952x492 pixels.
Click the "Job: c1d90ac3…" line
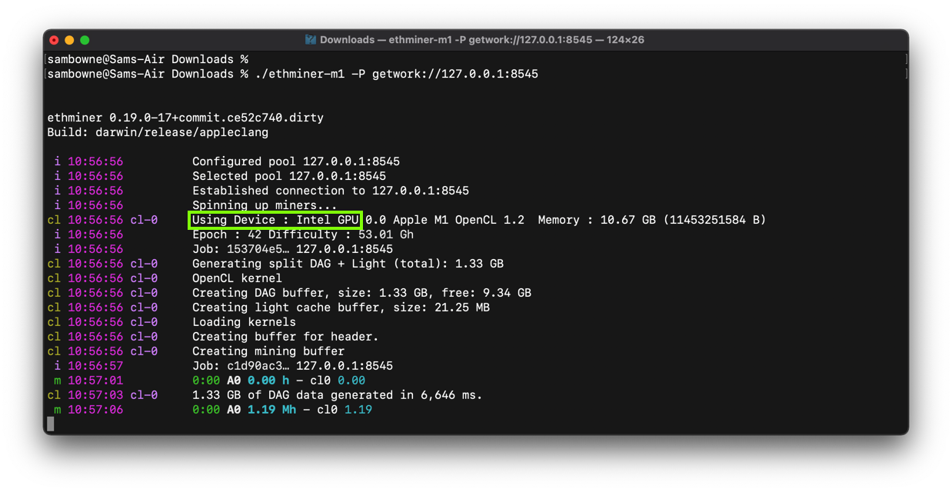point(292,366)
